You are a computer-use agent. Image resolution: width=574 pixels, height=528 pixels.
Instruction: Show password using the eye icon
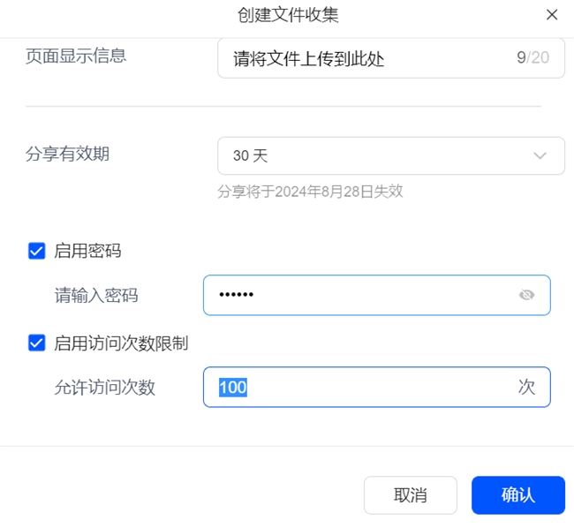tap(527, 295)
